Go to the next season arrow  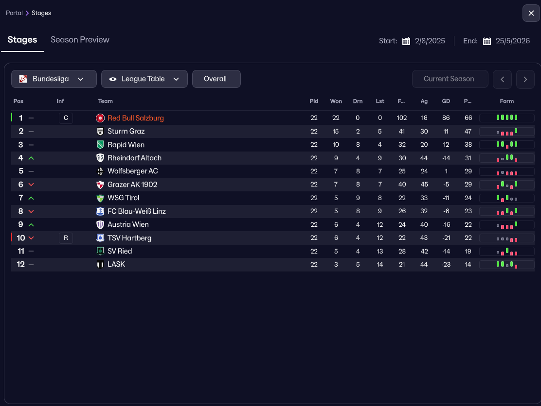coord(525,79)
